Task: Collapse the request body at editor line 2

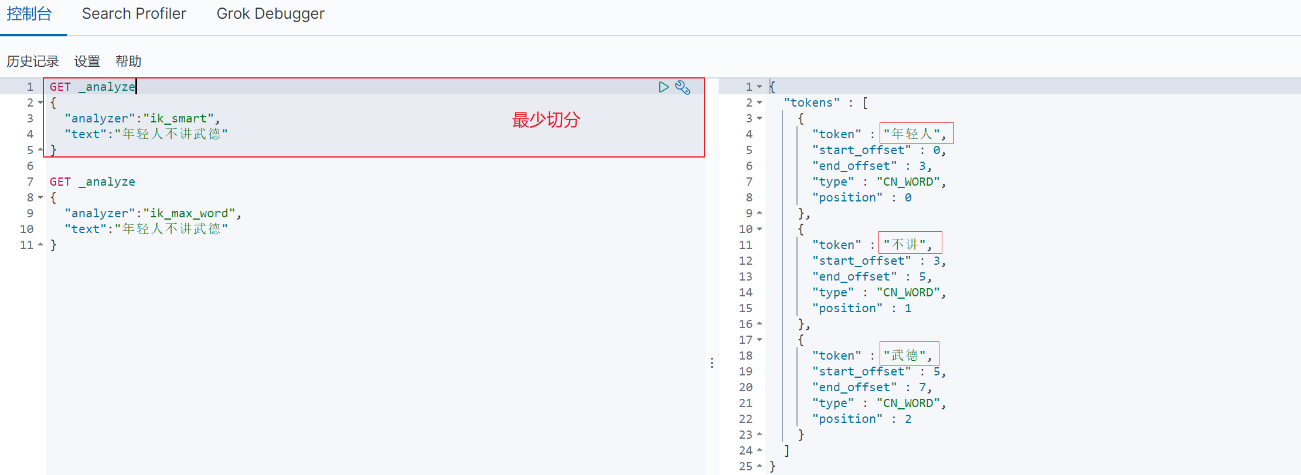Action: coord(40,102)
